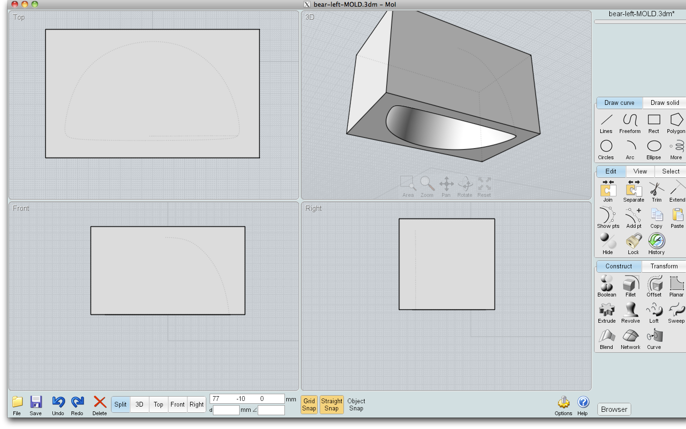Screen dimensions: 686x429
Task: Activate the Polygon drawing tool
Action: [x=676, y=123]
